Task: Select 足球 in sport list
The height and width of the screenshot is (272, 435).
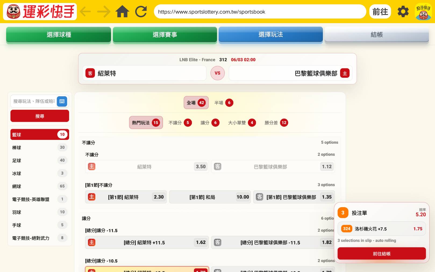Action: coord(40,160)
